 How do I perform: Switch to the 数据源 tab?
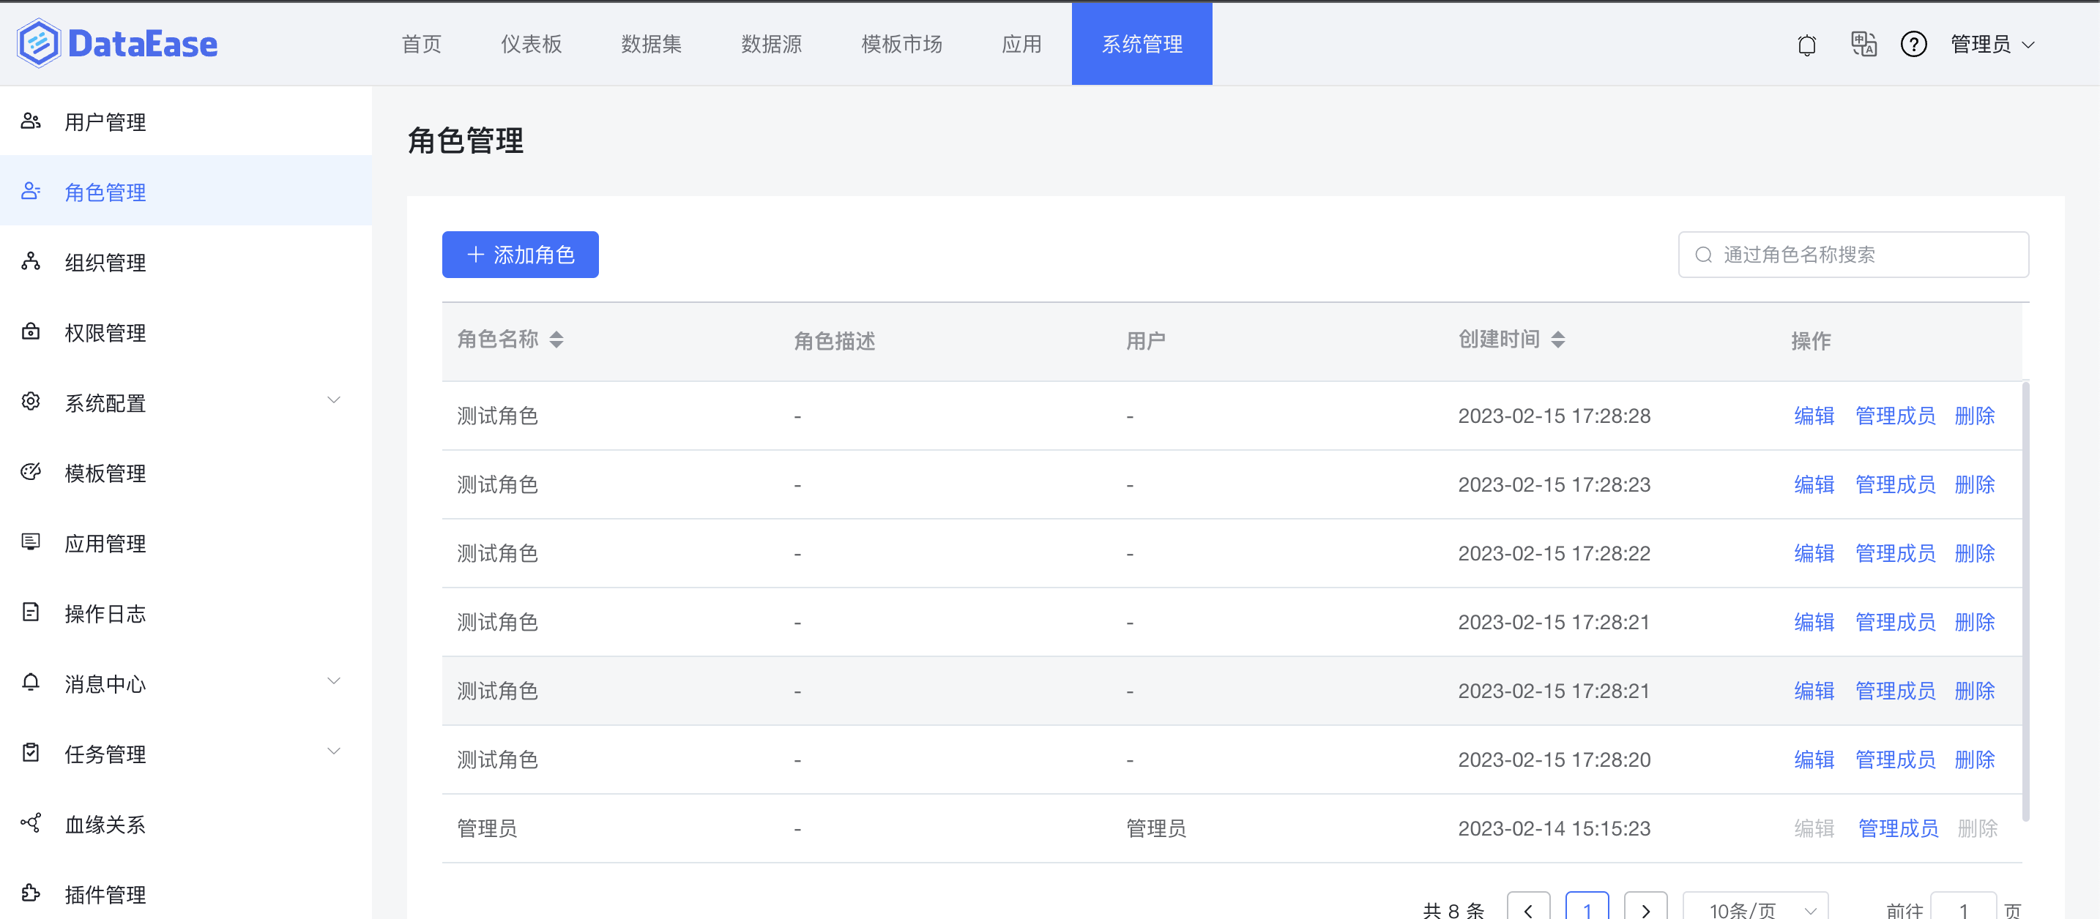tap(771, 44)
